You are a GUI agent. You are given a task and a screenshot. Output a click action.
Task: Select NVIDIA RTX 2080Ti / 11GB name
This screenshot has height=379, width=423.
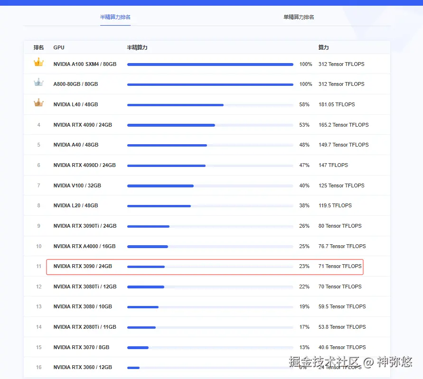(85, 327)
